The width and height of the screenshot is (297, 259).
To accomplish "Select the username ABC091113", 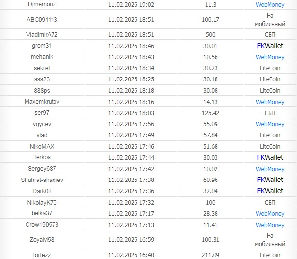I will point(42,20).
